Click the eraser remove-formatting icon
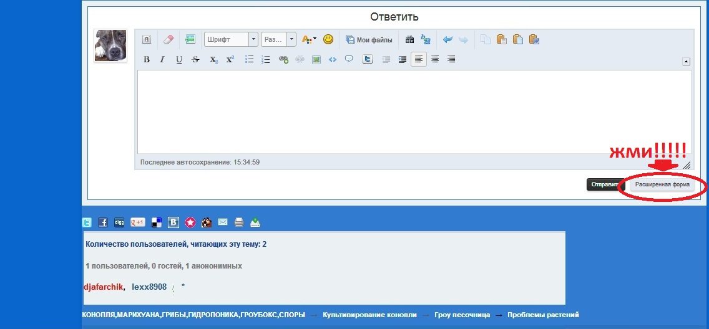Screen dimensions: 709x329 [x=169, y=40]
